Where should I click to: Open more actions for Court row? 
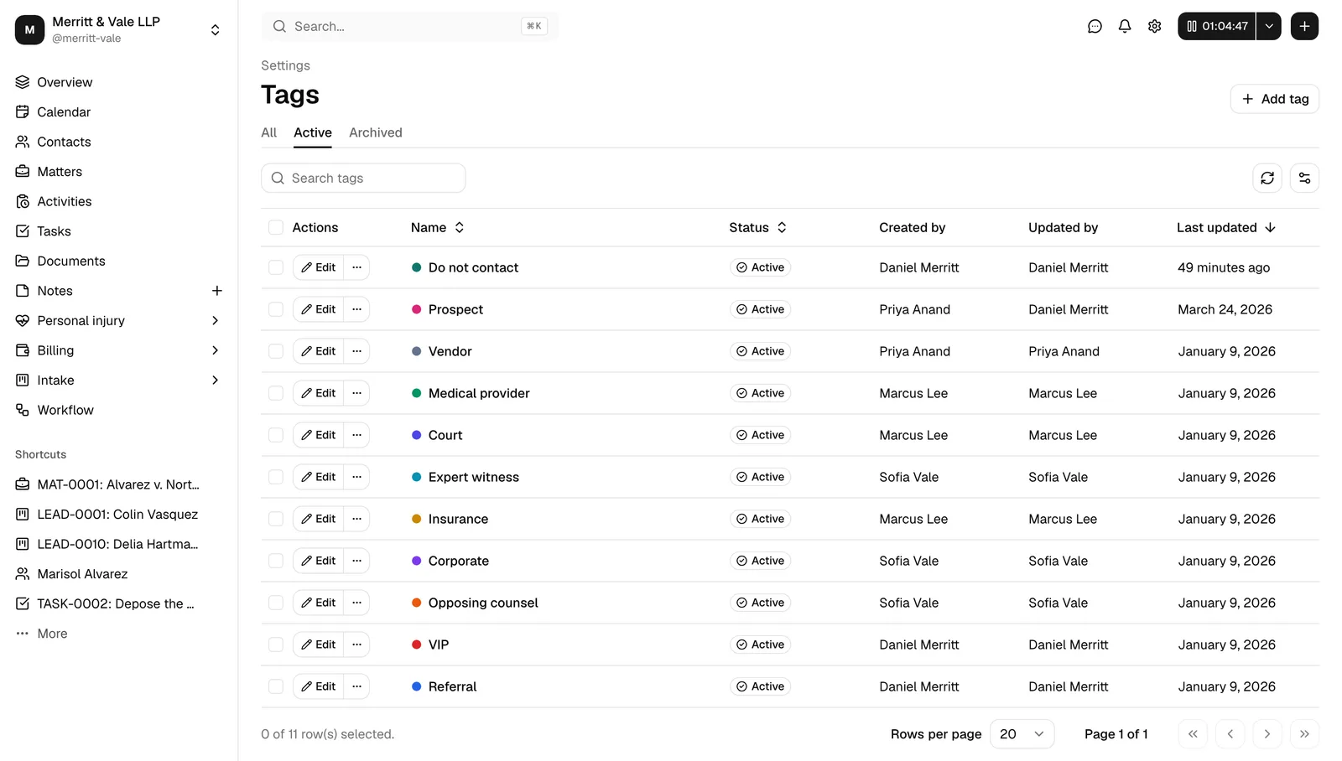point(356,435)
